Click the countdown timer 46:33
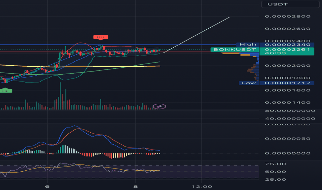This screenshot has width=322, height=190. tap(275, 53)
